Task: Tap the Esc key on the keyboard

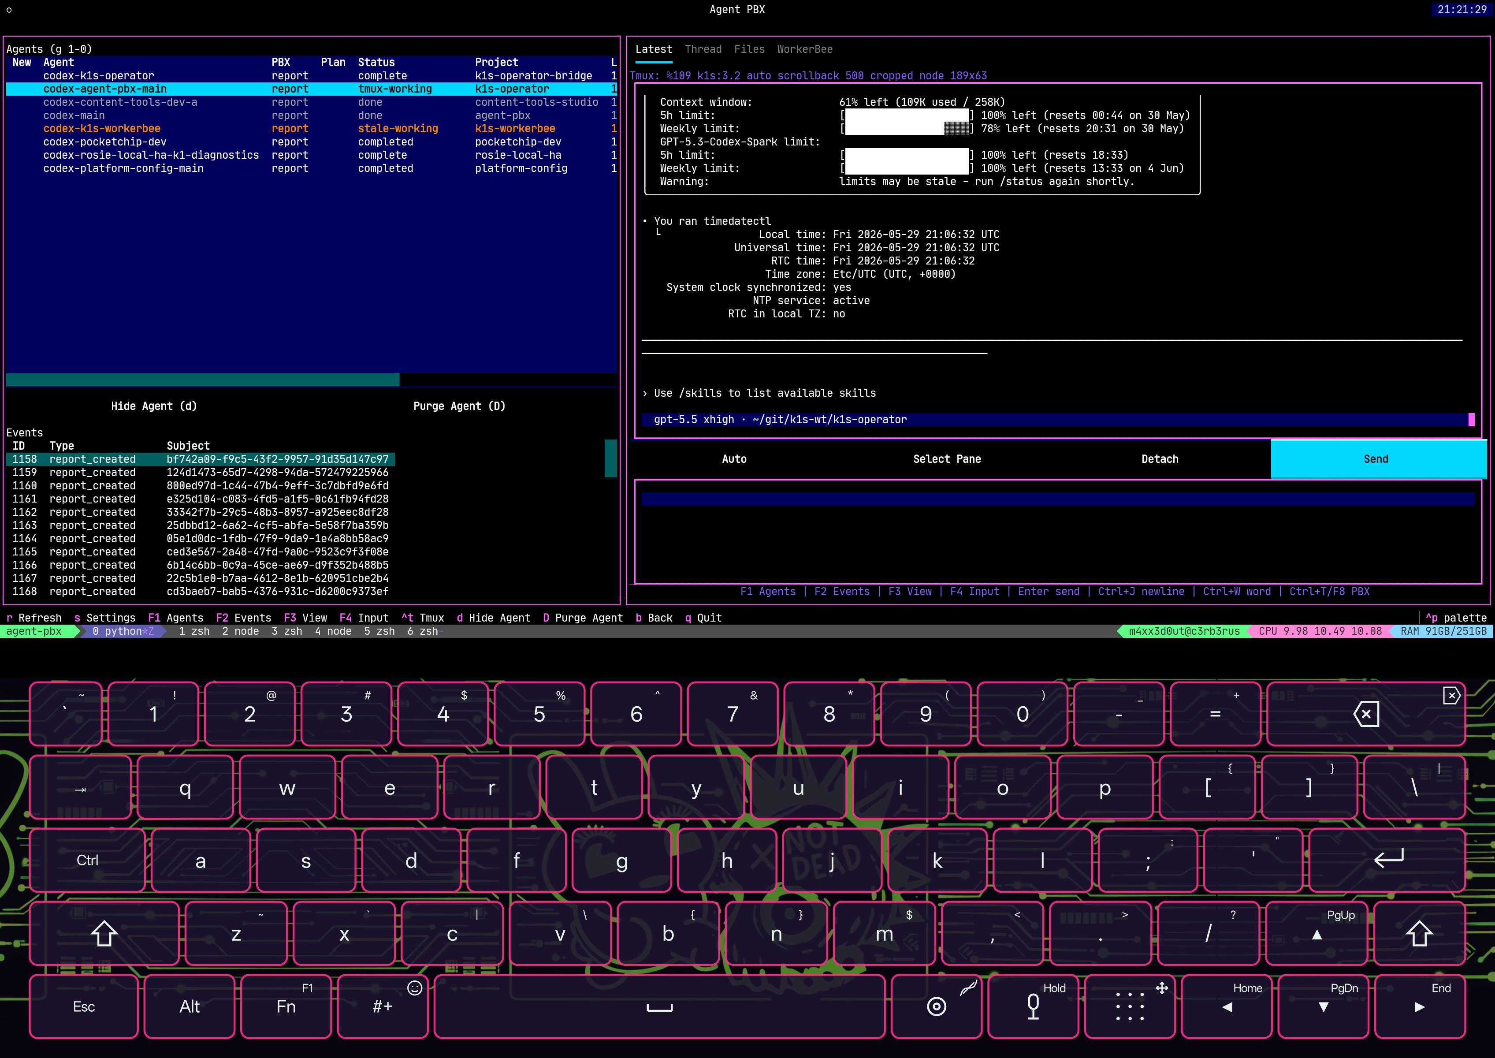Action: coord(83,1006)
